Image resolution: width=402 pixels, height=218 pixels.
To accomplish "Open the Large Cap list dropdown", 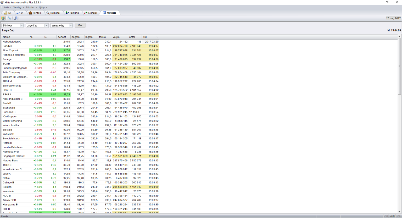I will (x=46, y=25).
